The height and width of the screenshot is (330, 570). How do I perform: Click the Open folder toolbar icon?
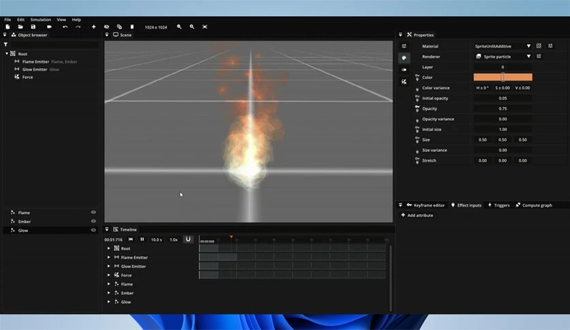click(20, 27)
